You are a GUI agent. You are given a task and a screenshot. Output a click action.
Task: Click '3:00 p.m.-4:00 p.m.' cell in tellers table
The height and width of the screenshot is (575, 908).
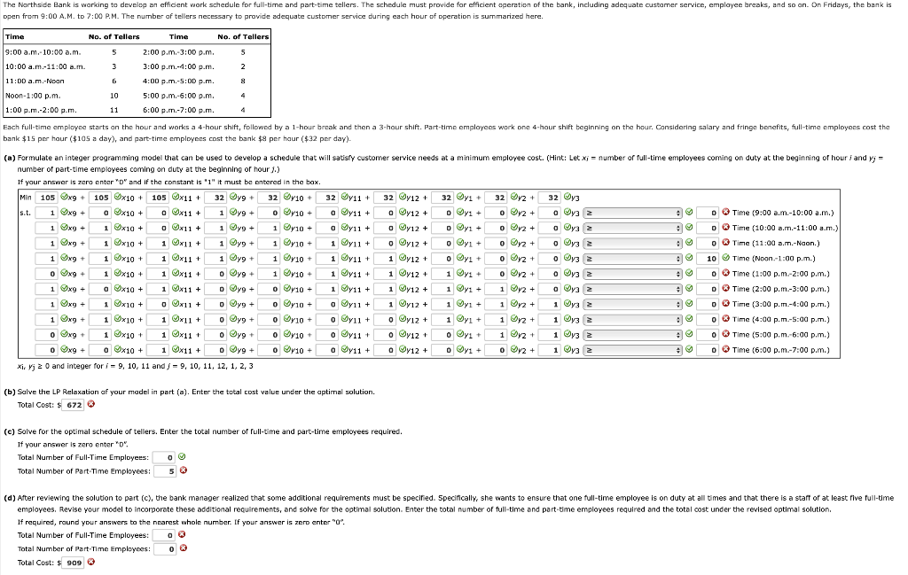click(x=178, y=66)
